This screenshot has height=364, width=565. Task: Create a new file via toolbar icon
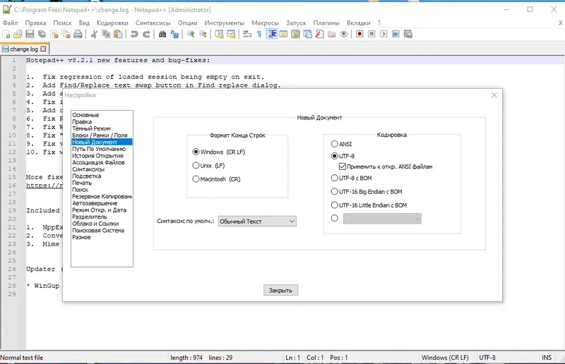point(6,34)
